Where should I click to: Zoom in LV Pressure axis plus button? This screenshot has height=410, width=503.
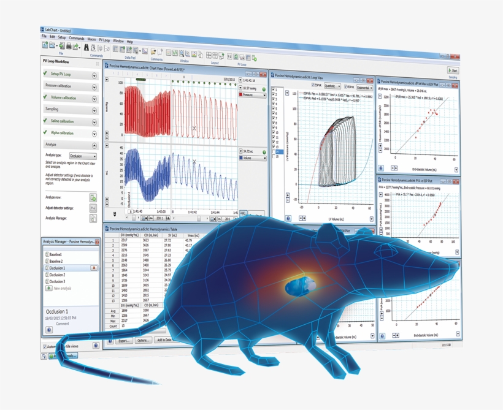288,196
